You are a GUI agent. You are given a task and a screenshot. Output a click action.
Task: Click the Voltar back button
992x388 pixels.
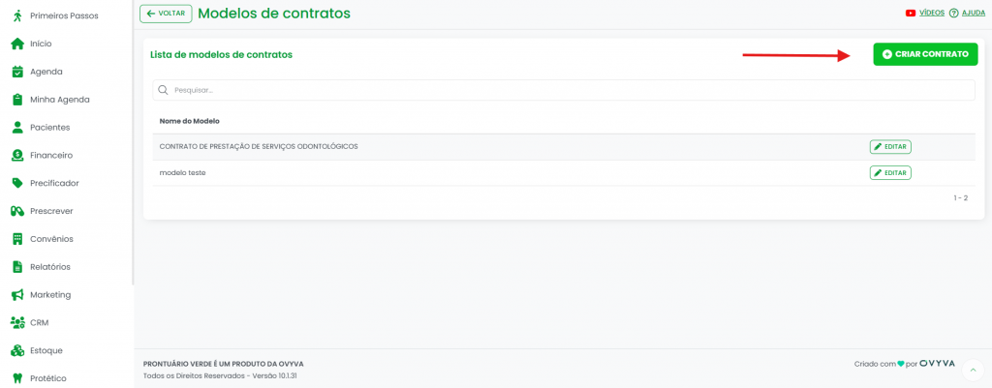pos(166,14)
